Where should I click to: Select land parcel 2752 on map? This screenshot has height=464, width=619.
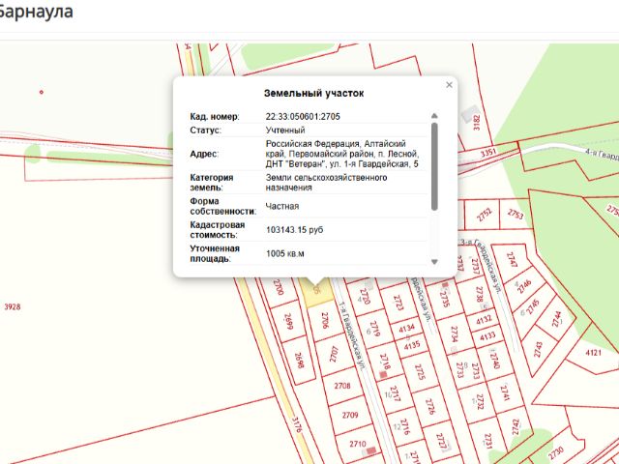click(485, 215)
